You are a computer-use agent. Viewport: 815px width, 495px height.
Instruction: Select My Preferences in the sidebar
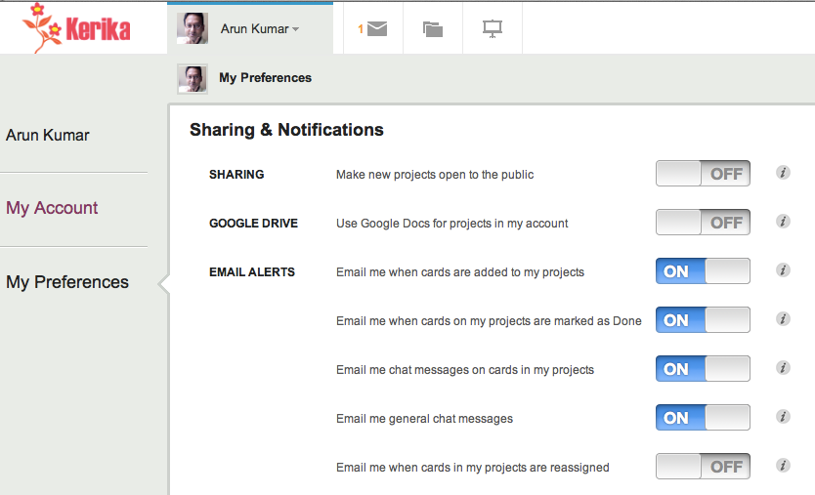(67, 282)
